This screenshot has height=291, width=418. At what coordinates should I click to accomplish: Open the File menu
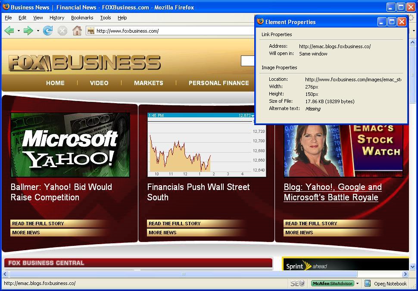click(x=8, y=18)
